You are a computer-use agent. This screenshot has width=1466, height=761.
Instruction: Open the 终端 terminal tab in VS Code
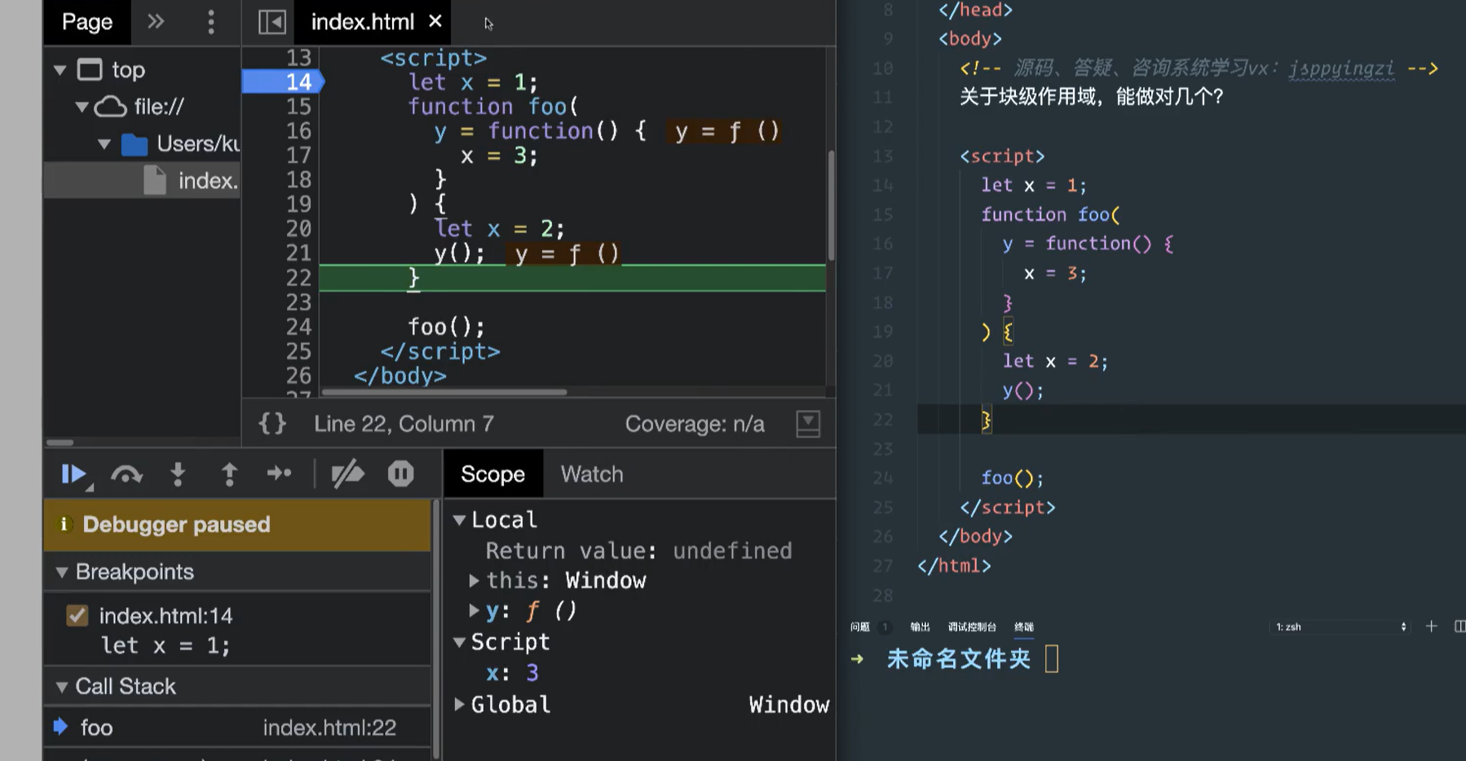(1023, 627)
